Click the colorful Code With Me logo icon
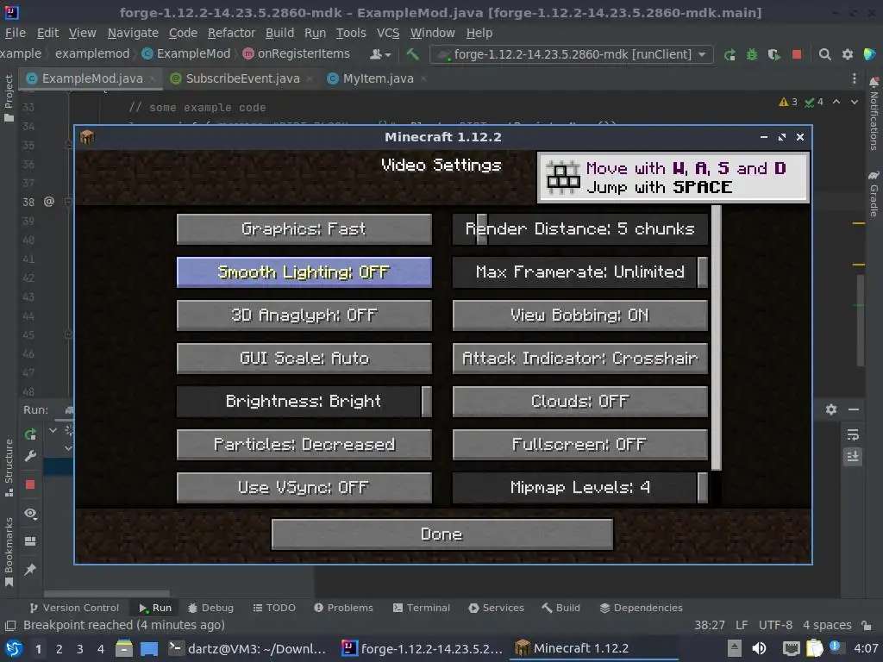The width and height of the screenshot is (883, 662). tap(869, 54)
